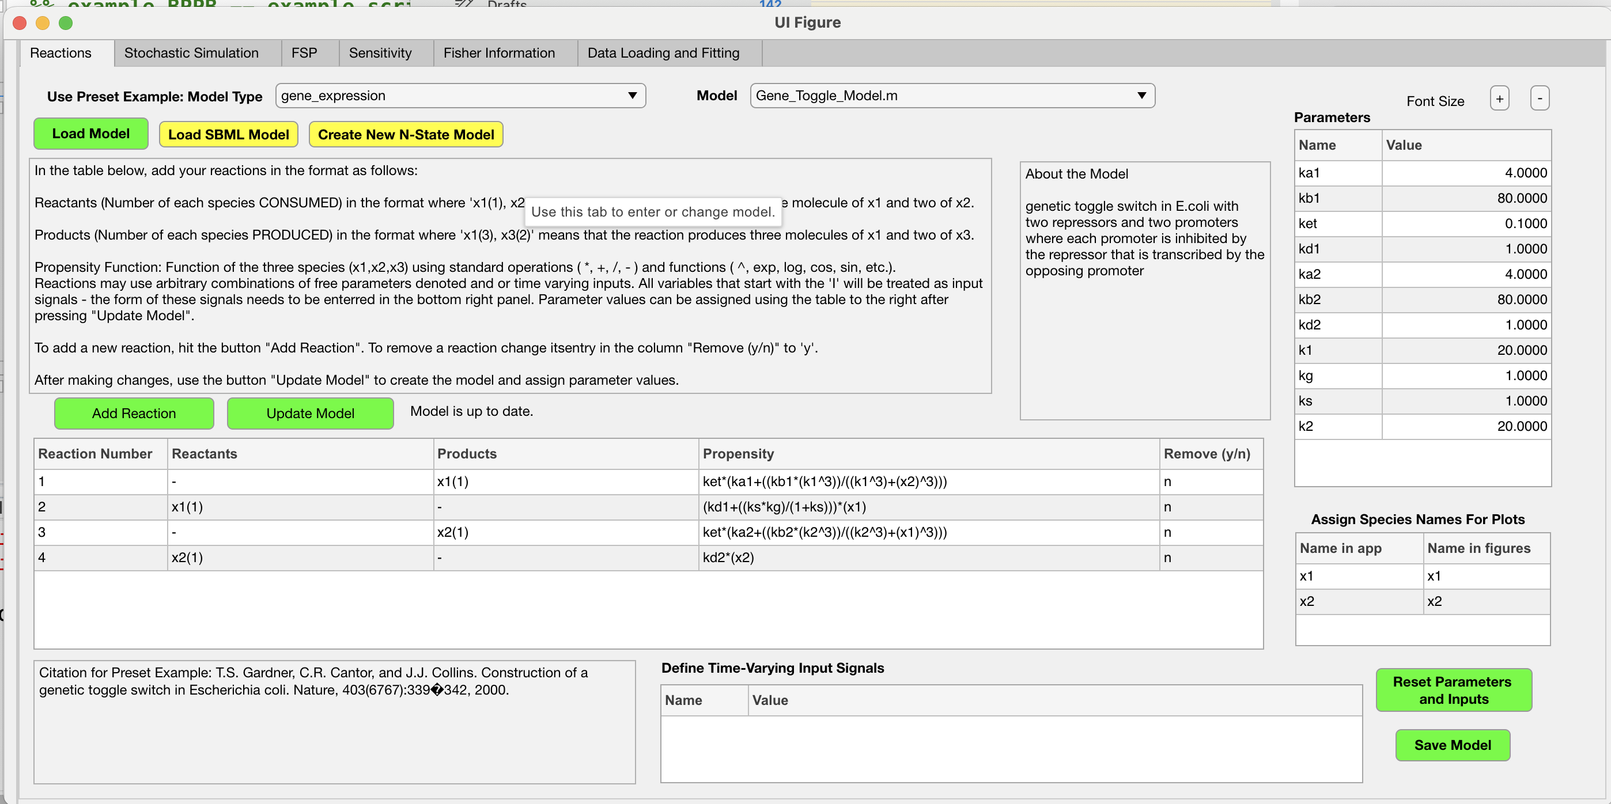Click the ka1 parameter value field

pyautogui.click(x=1464, y=173)
